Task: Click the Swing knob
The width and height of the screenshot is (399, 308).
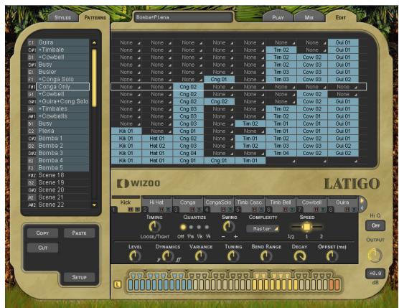Action: click(x=228, y=227)
